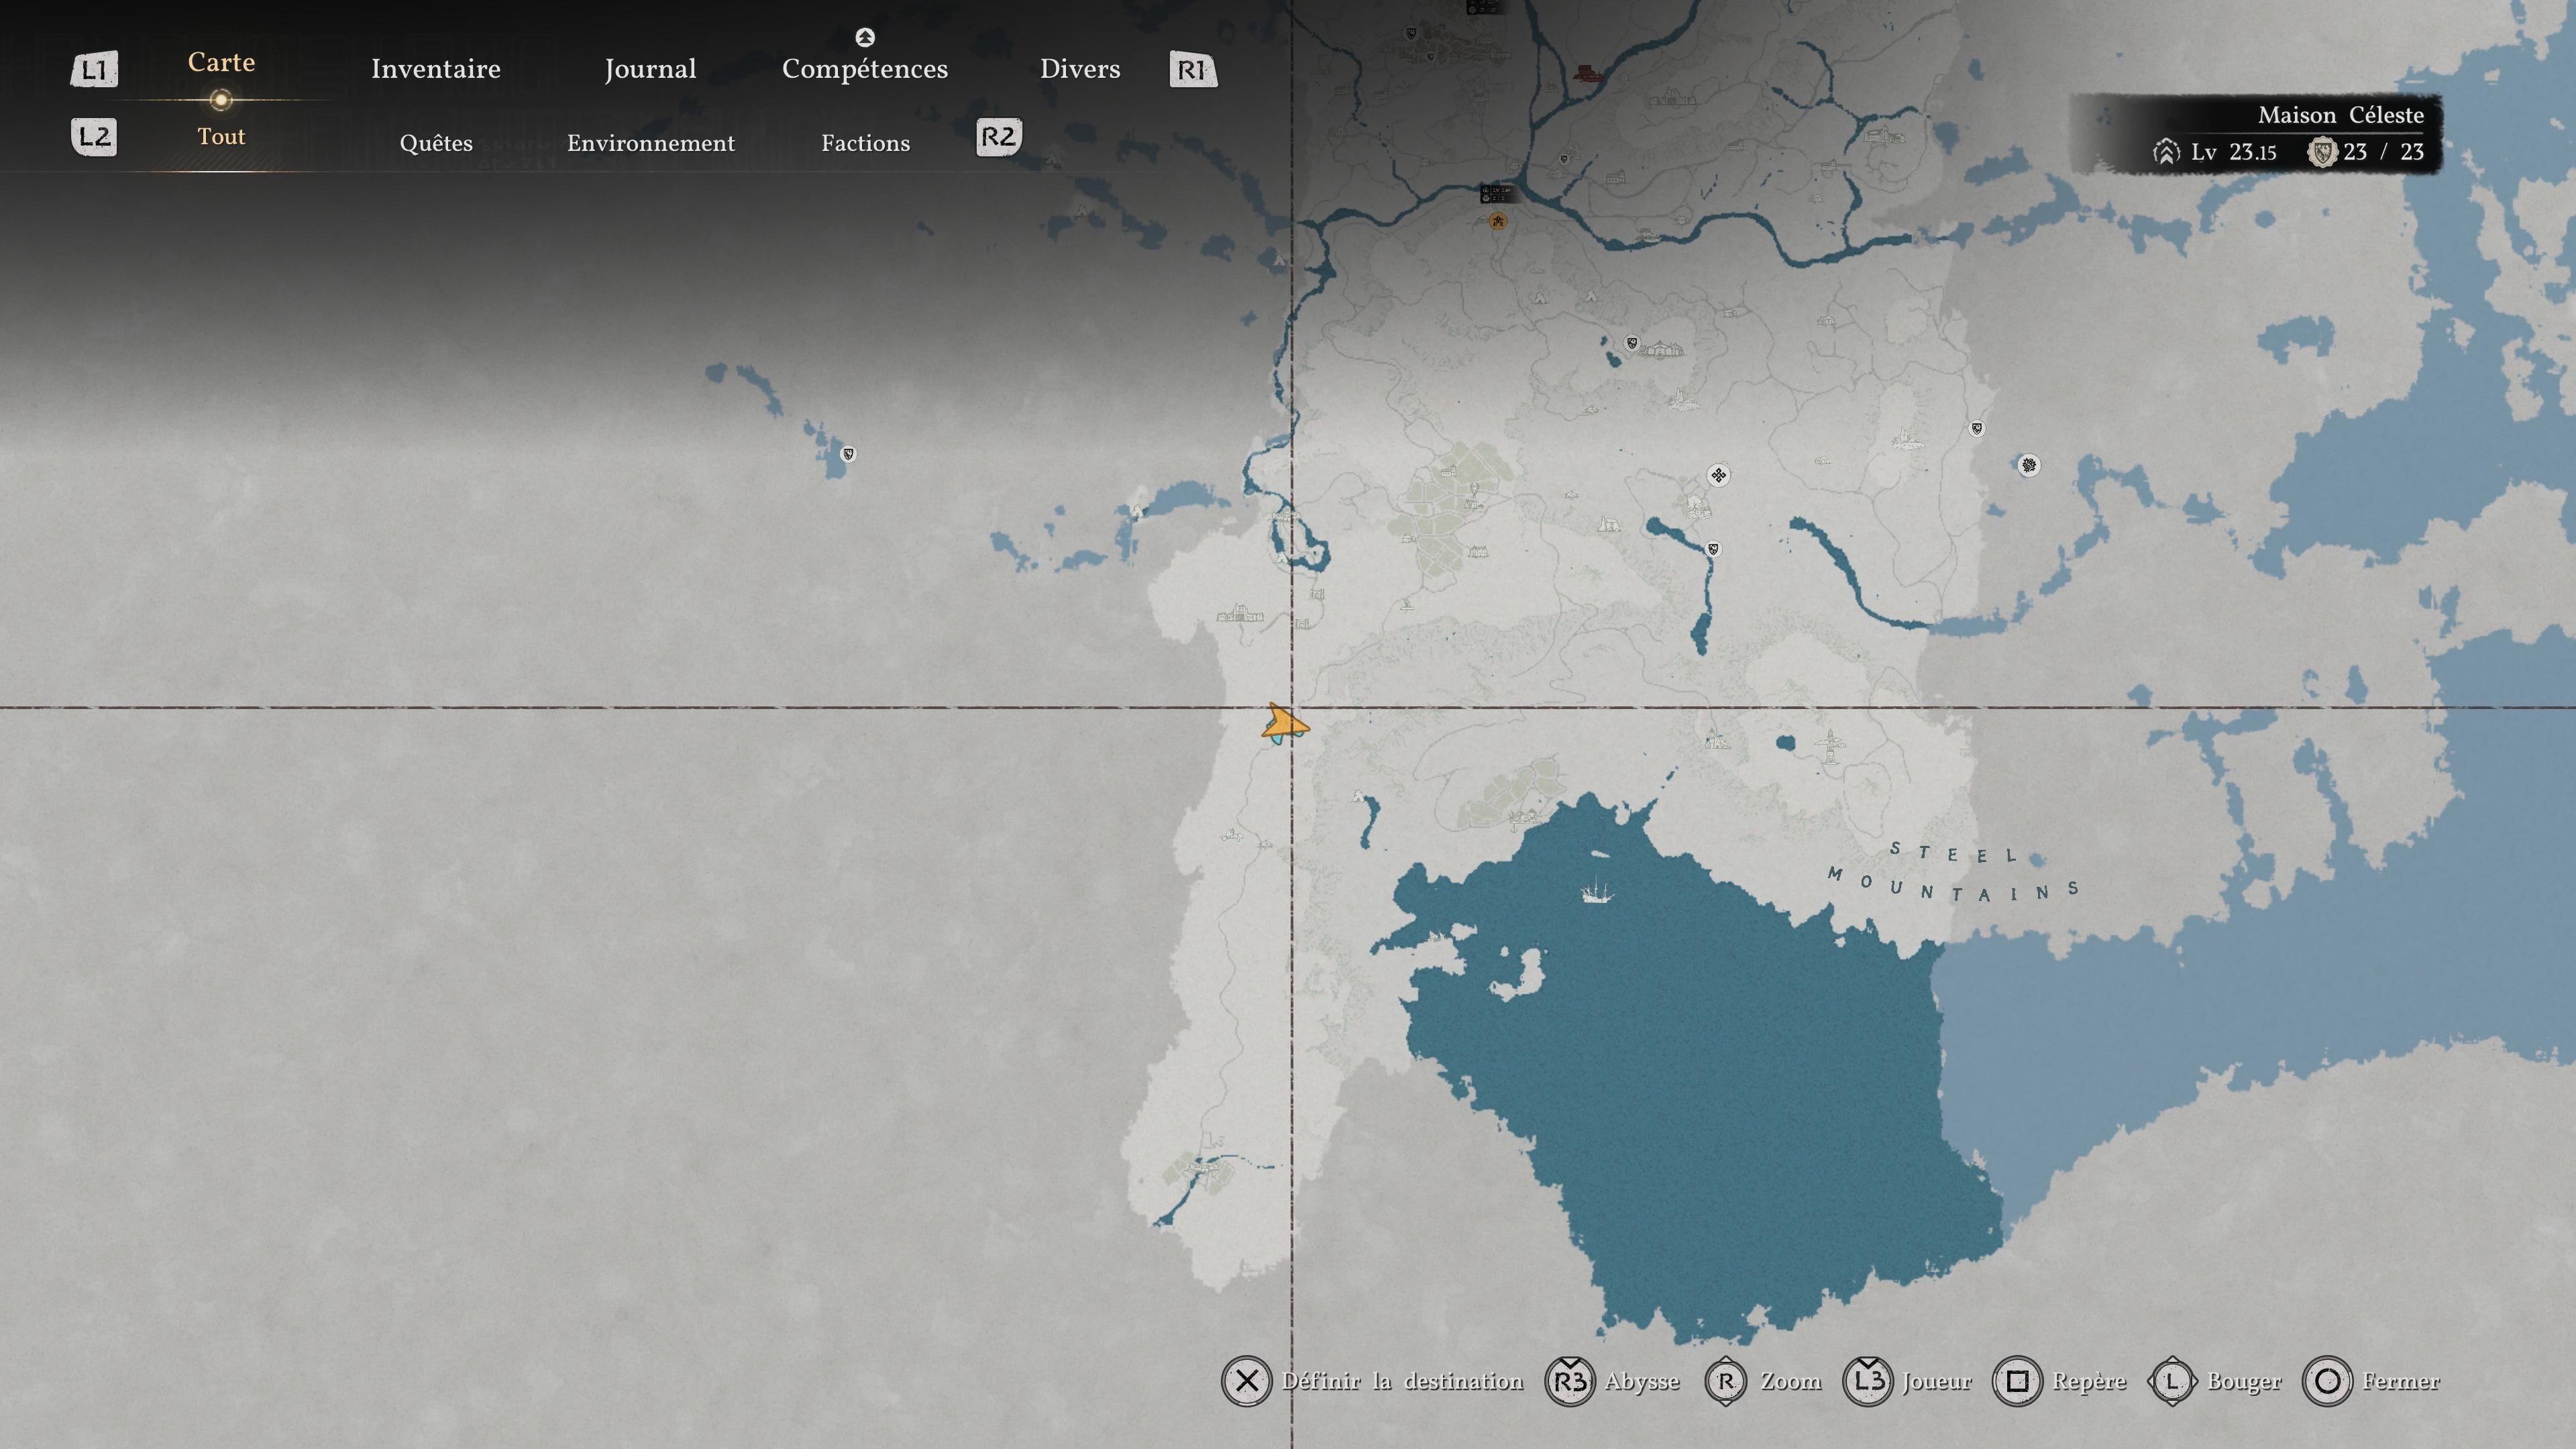Click Fermer to close the map

coord(2401,1381)
